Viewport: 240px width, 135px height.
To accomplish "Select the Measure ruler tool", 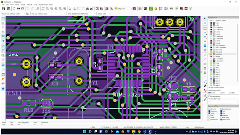I will [205, 100].
